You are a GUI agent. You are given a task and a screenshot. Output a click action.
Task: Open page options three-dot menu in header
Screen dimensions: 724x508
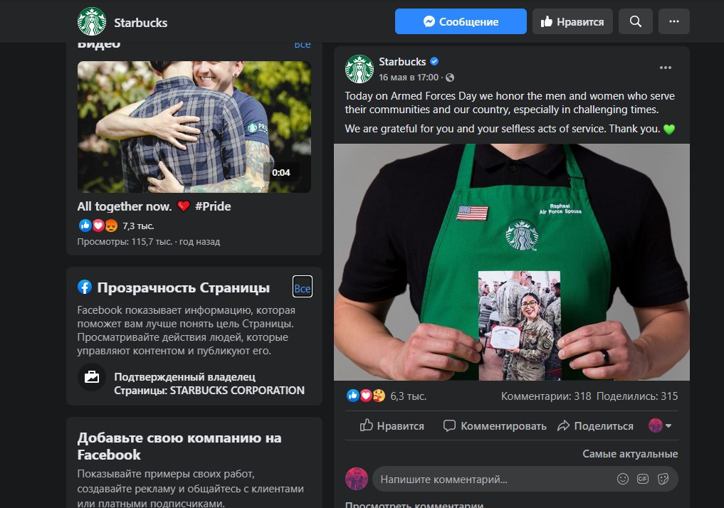(673, 21)
